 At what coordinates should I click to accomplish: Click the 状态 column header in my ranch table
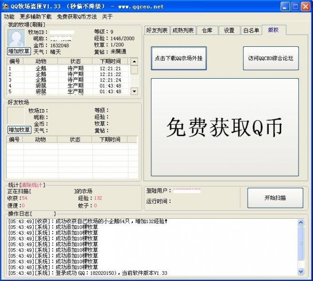[76, 61]
